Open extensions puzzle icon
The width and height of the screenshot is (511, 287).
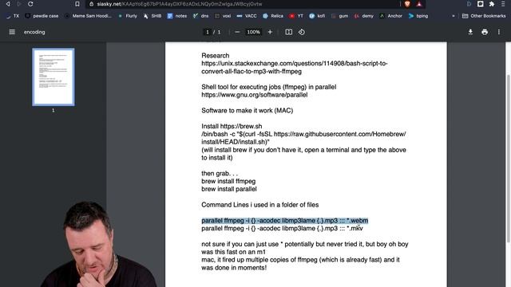(x=492, y=4)
